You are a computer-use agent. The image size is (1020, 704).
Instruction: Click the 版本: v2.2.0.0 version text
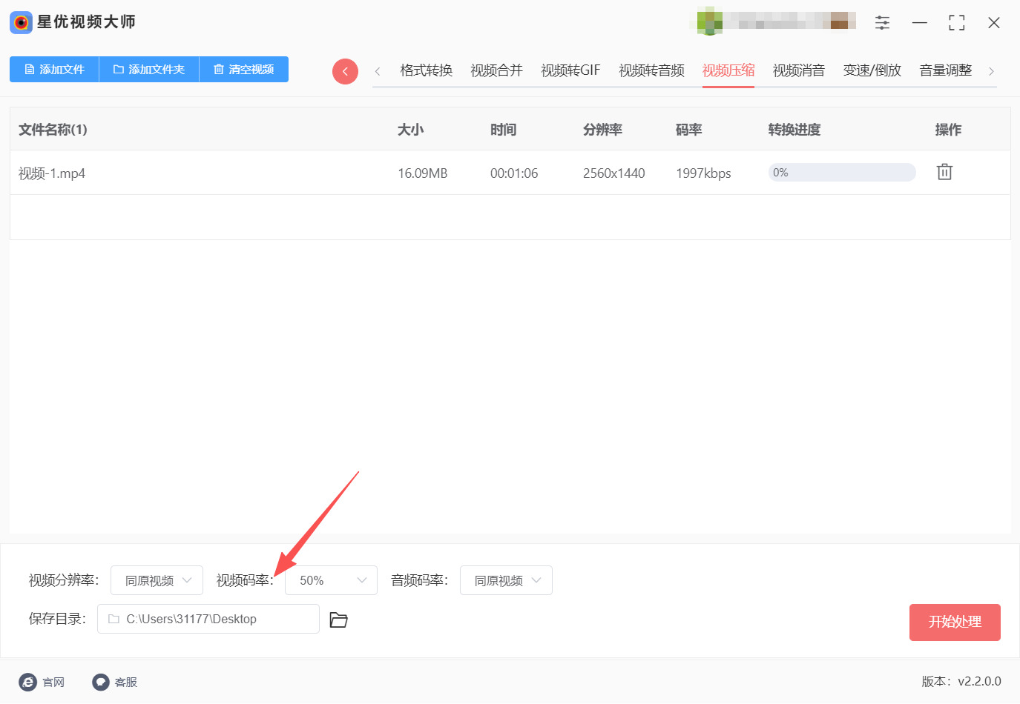[961, 682]
